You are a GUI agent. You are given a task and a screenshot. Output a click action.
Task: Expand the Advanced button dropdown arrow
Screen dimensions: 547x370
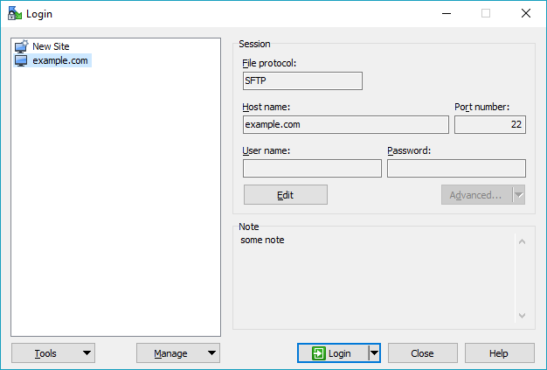coord(518,195)
